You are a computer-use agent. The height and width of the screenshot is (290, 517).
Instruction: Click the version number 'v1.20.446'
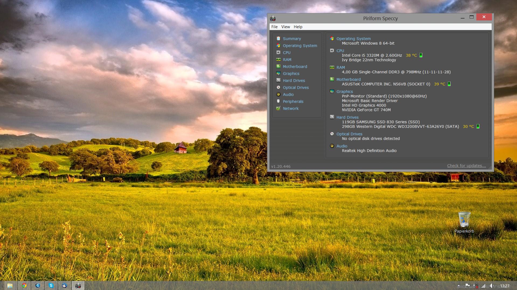click(x=281, y=167)
